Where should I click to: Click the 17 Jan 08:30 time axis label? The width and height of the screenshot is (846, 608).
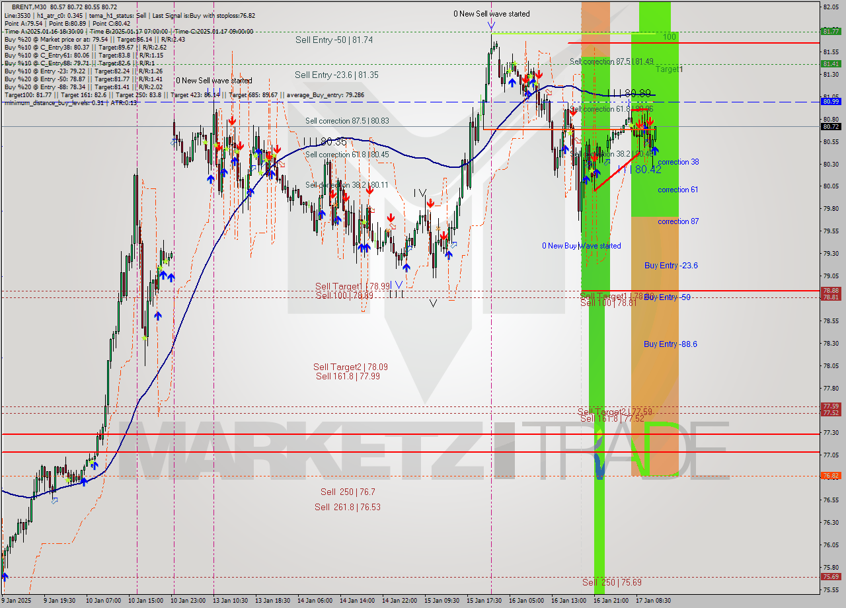(x=654, y=601)
